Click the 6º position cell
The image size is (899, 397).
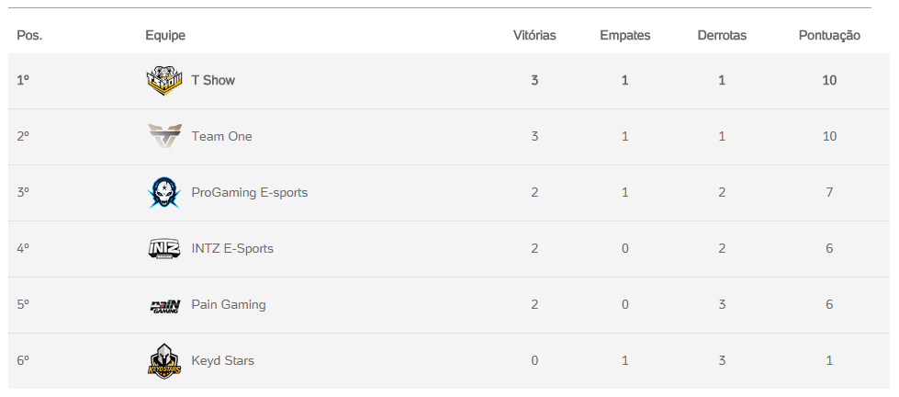(x=23, y=361)
